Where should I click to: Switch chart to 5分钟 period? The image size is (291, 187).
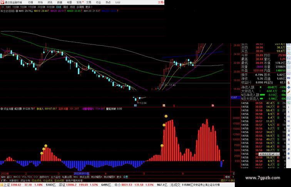pyautogui.click(x=23, y=7)
